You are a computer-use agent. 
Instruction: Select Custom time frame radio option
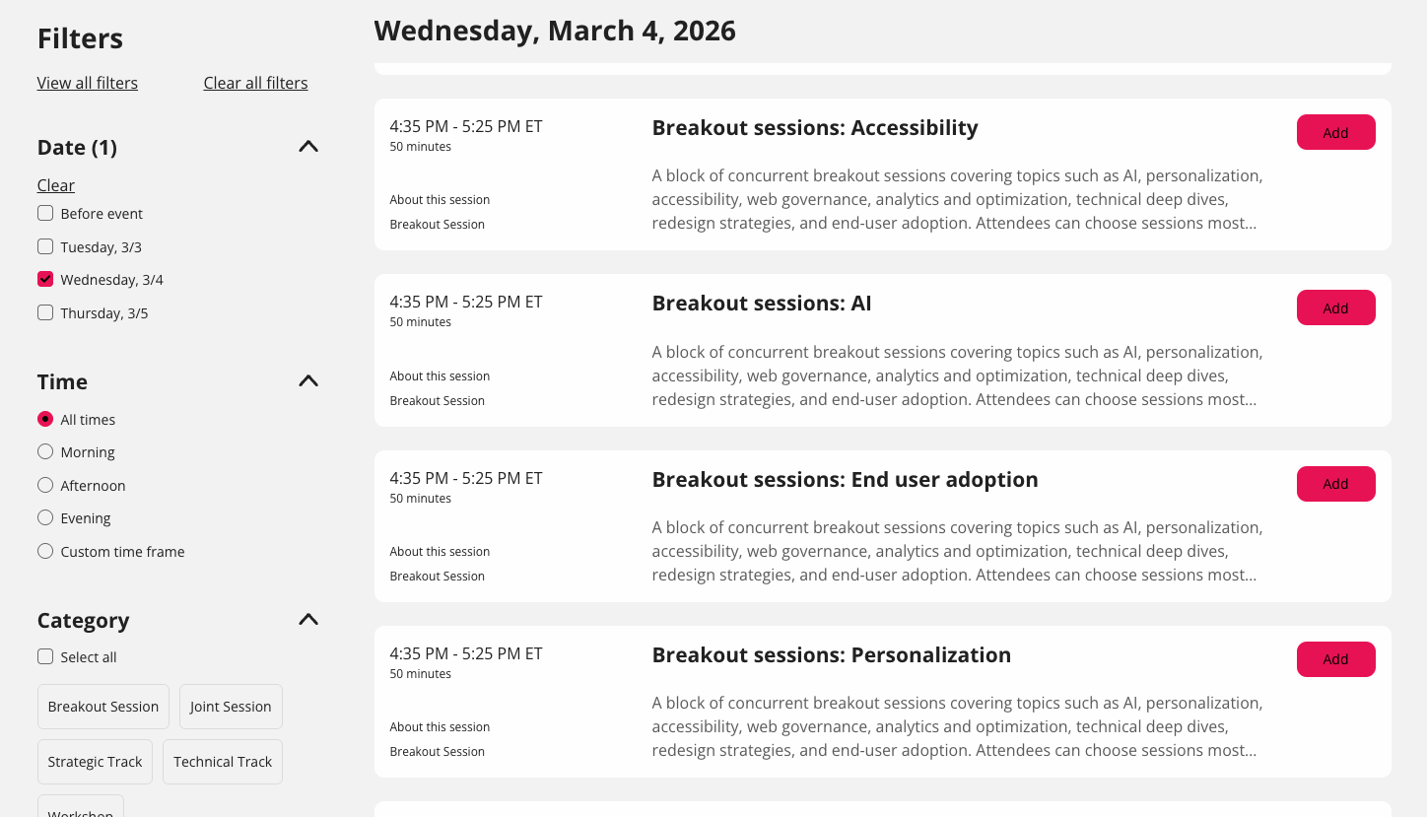tap(45, 552)
